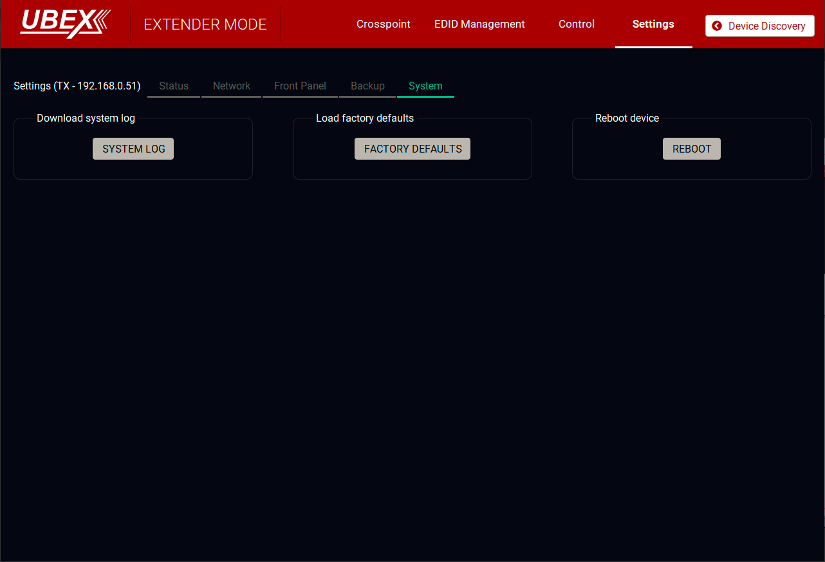825x562 pixels.
Task: Click the Settings TX IP address label
Action: click(77, 86)
